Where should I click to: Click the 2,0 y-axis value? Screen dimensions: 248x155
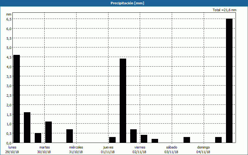[x=9, y=105]
